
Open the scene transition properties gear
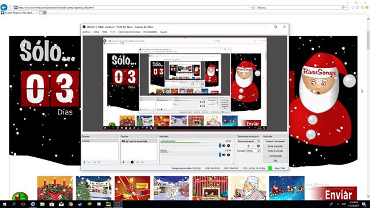[x=258, y=146]
